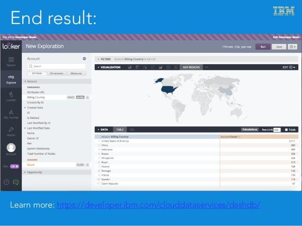The image size is (302, 226).
Task: Select the single value visualization
Action: [176, 67]
